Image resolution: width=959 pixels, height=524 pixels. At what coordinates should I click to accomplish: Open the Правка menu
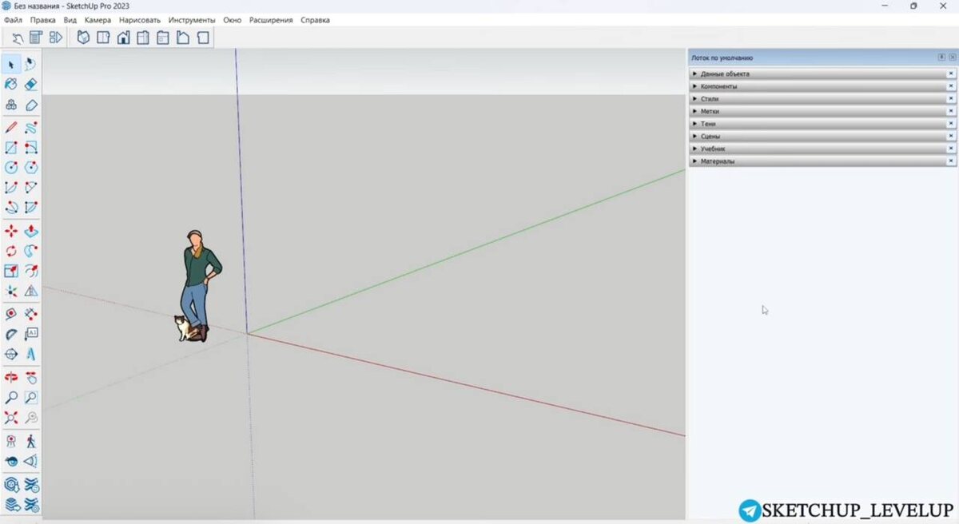coord(43,20)
